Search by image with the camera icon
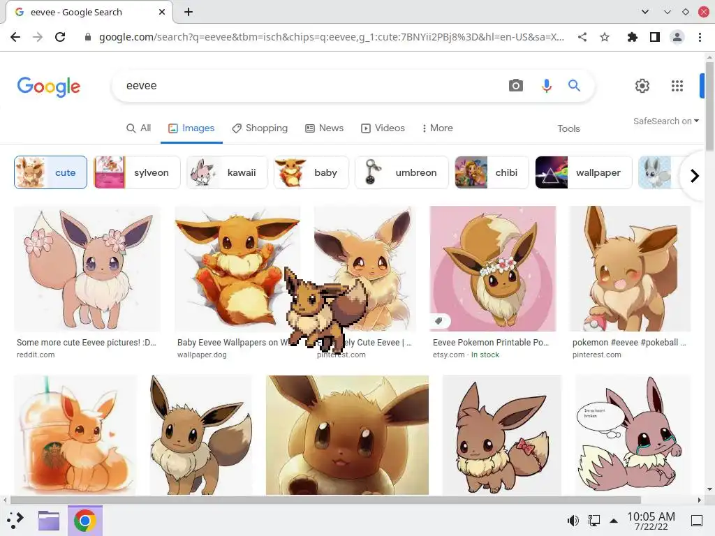 516,85
